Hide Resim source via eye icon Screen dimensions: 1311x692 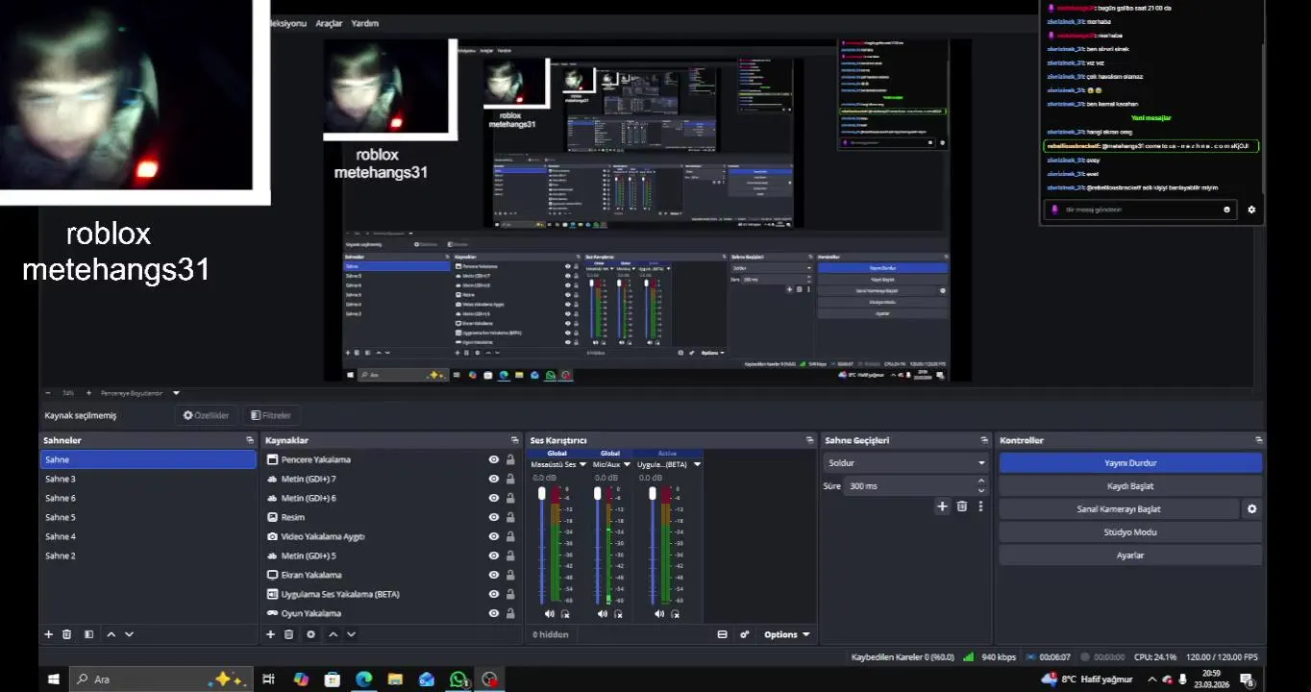click(x=494, y=517)
